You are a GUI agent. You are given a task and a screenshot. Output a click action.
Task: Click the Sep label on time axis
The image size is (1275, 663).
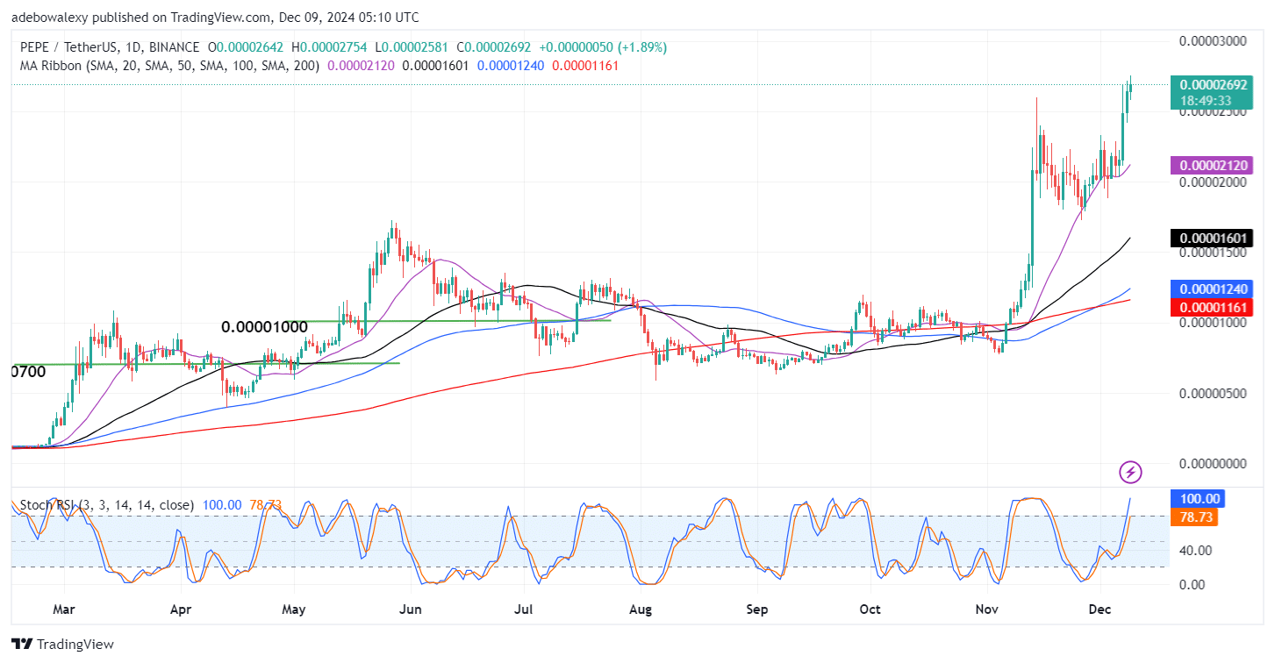758,608
